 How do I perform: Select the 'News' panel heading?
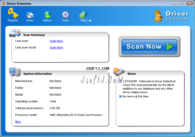[131, 74]
